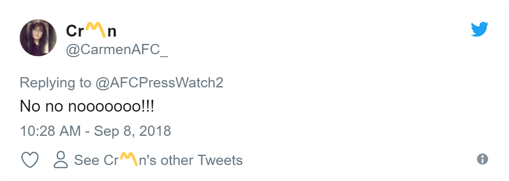Open the info circle icon

pos(482,159)
